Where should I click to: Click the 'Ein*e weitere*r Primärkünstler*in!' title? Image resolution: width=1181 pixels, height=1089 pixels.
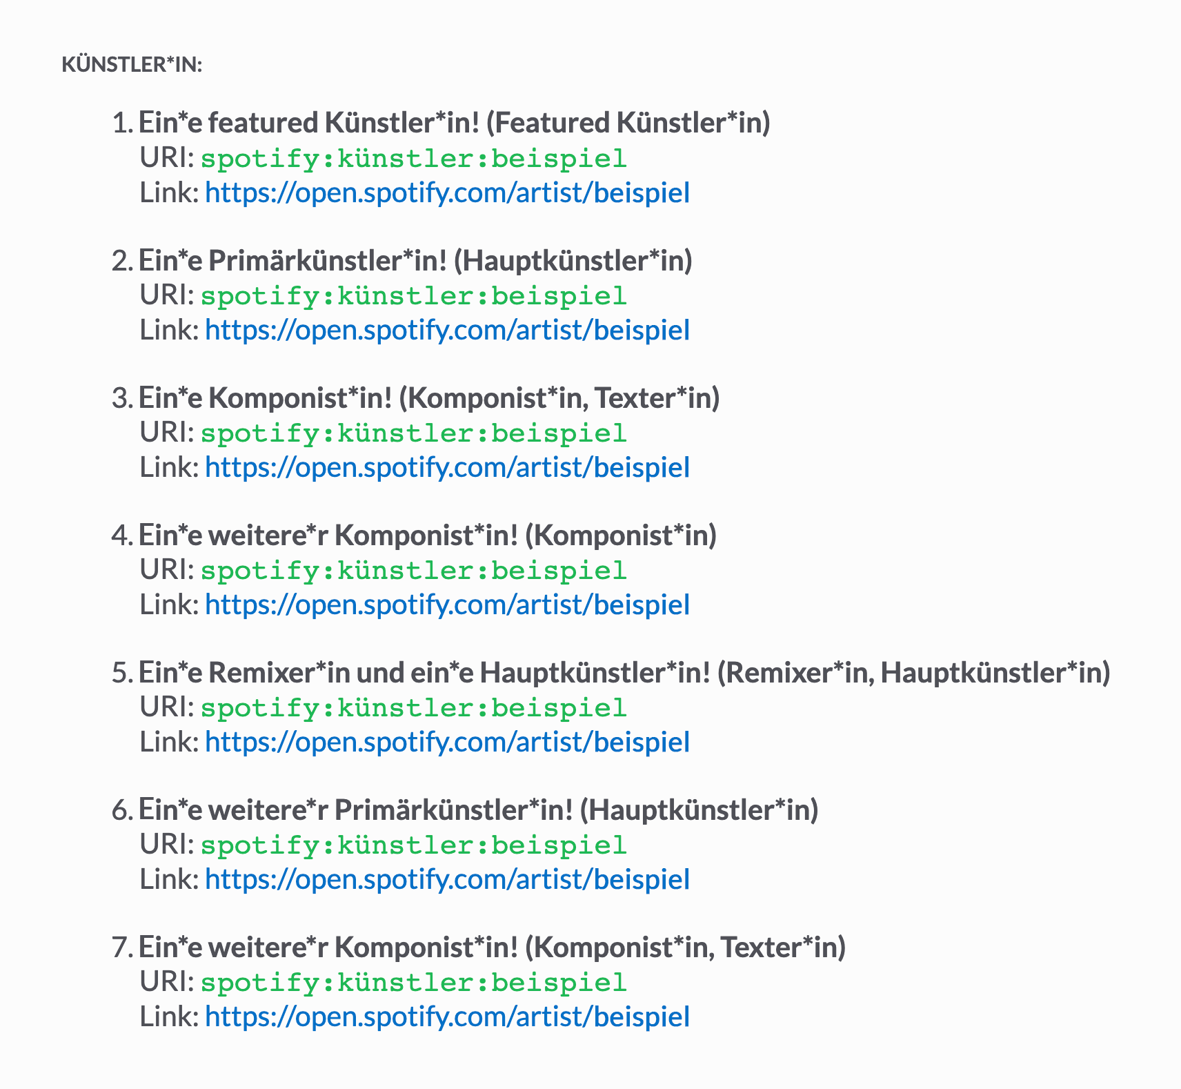[x=356, y=810]
